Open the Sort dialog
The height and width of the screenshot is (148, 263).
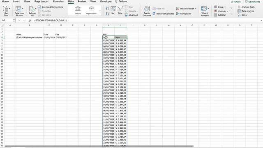[x=113, y=10]
